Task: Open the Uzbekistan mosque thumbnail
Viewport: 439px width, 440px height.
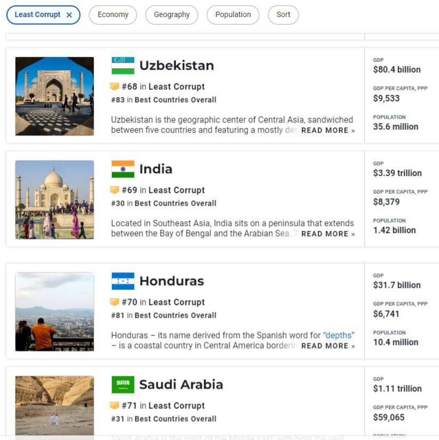Action: pos(54,96)
